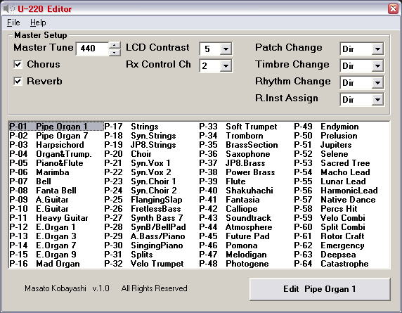Toggle the Chorus checkbox
402x313 pixels.
(x=18, y=64)
